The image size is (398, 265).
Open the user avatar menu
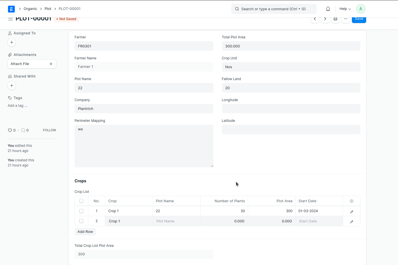click(x=360, y=9)
